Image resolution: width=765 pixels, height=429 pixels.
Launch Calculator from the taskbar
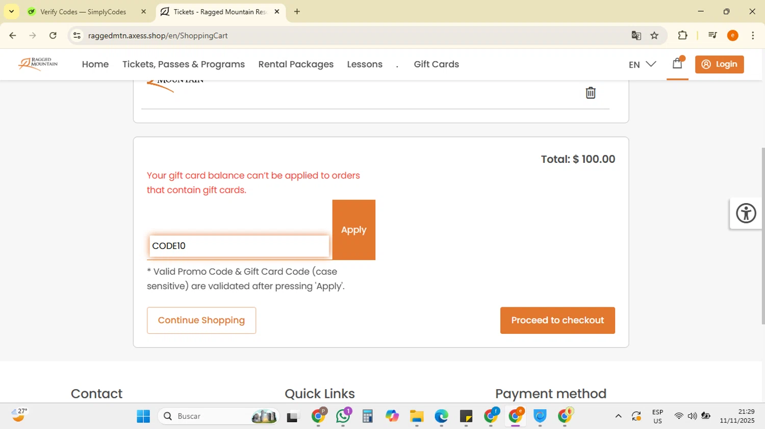tap(368, 416)
